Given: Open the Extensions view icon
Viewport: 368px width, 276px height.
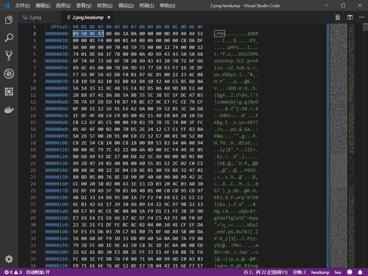Looking at the screenshot, I should [9, 92].
